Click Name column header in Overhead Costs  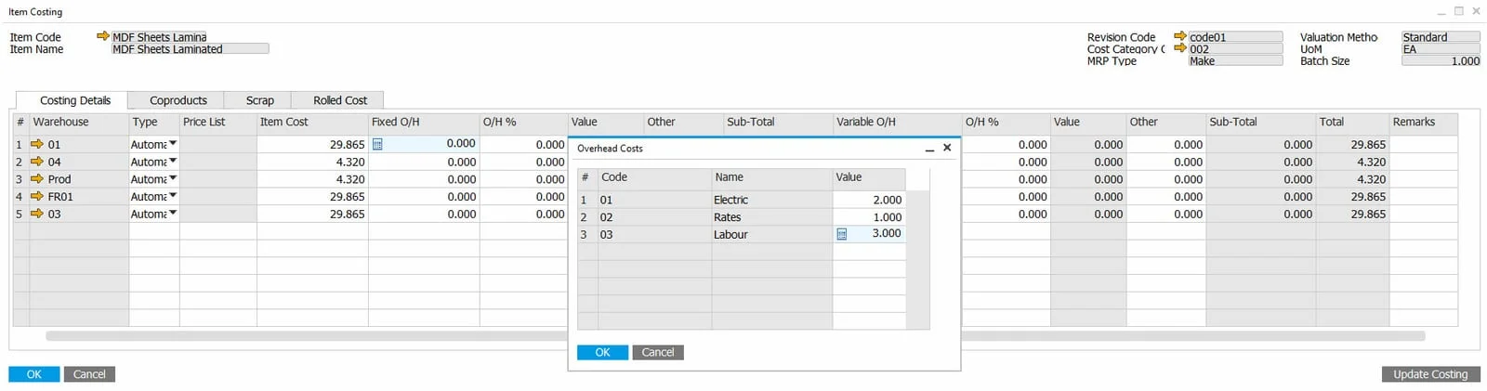click(x=771, y=177)
